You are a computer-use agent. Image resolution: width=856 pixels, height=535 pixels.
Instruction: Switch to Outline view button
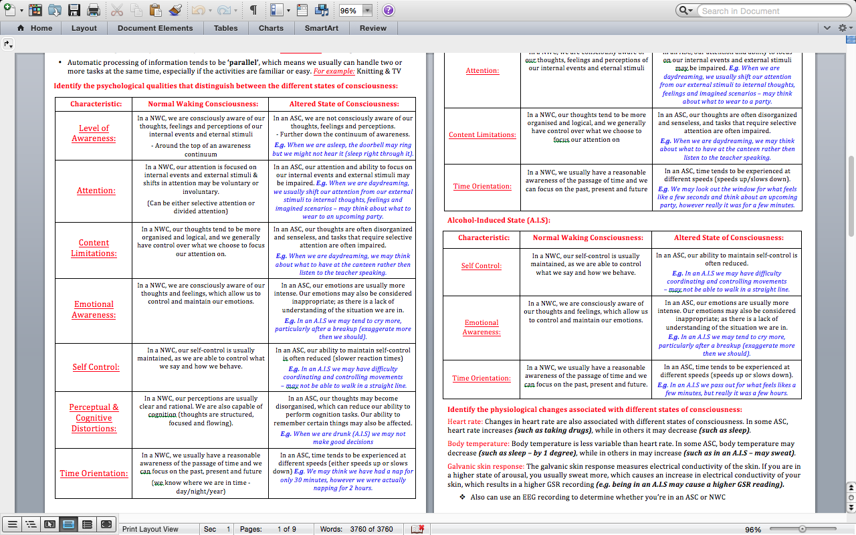(30, 524)
